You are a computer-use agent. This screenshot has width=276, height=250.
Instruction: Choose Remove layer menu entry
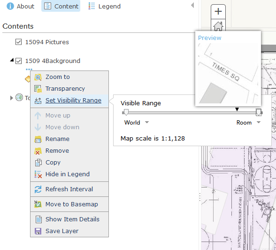pyautogui.click(x=69, y=151)
